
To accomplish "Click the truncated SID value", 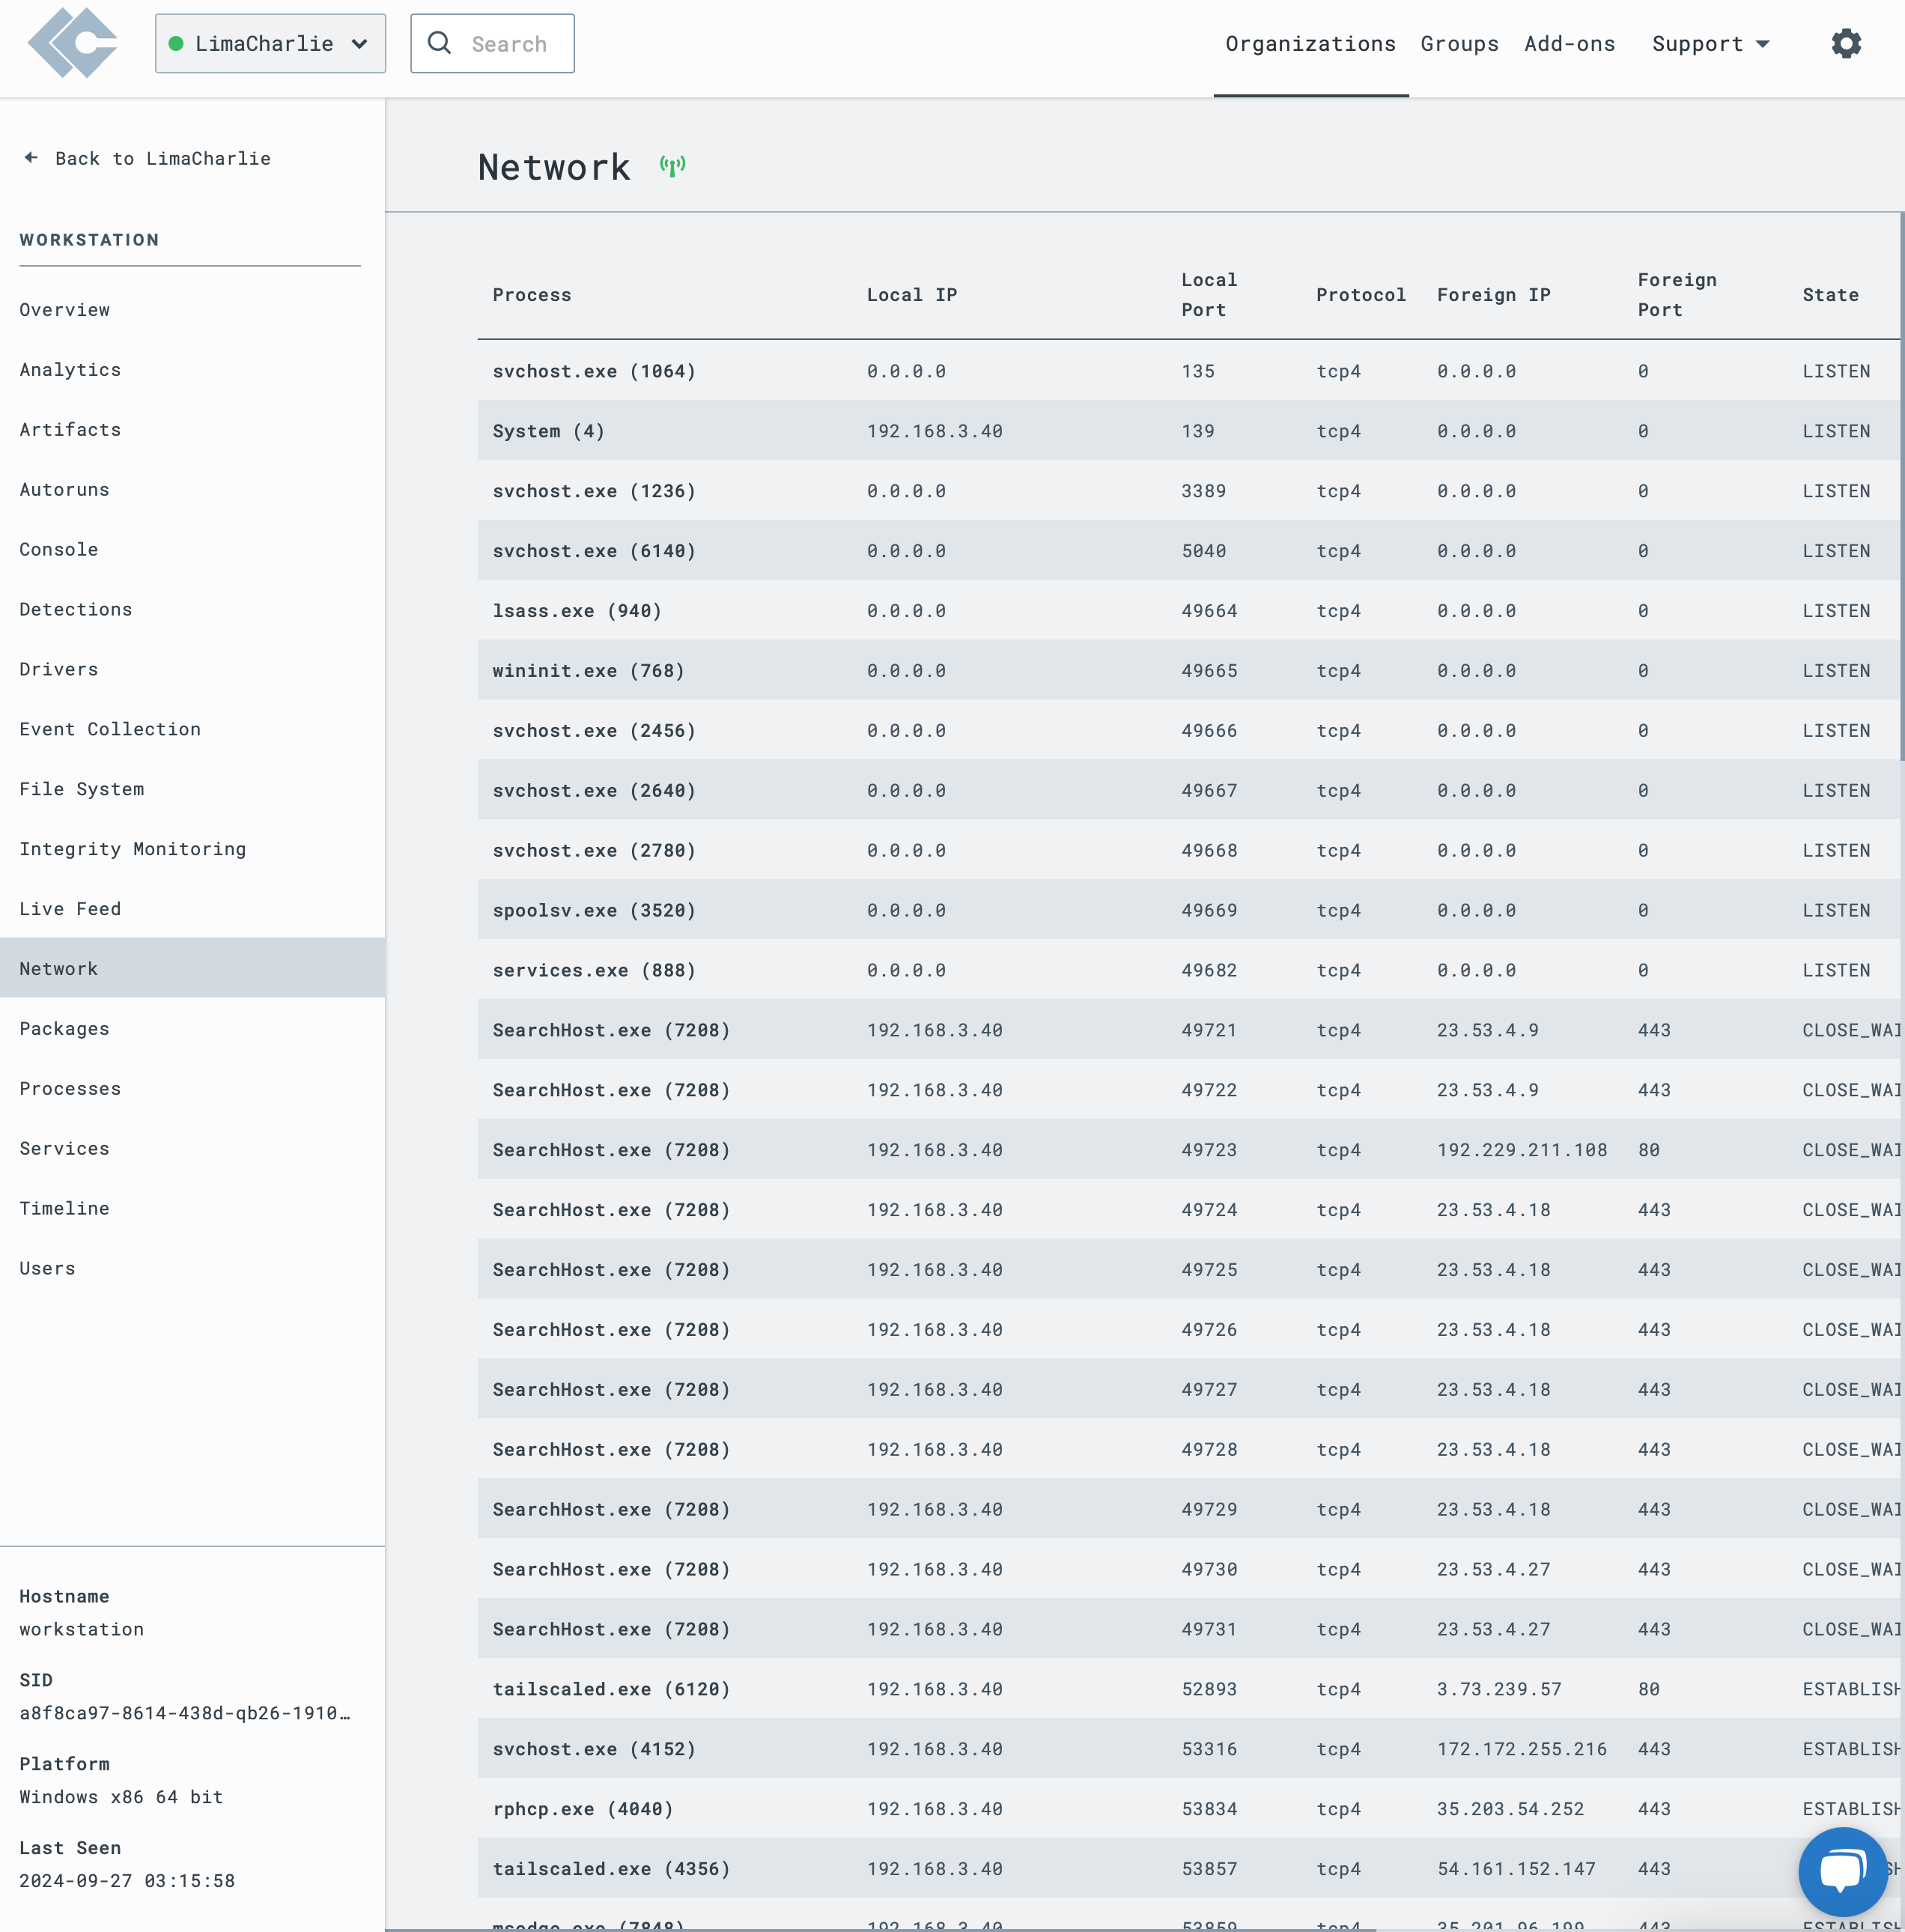I will click(185, 1713).
